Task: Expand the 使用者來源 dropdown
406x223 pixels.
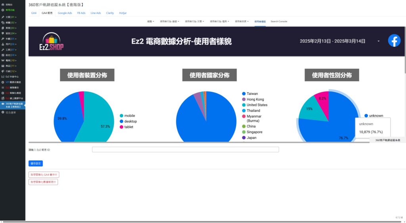Action: (x=241, y=21)
